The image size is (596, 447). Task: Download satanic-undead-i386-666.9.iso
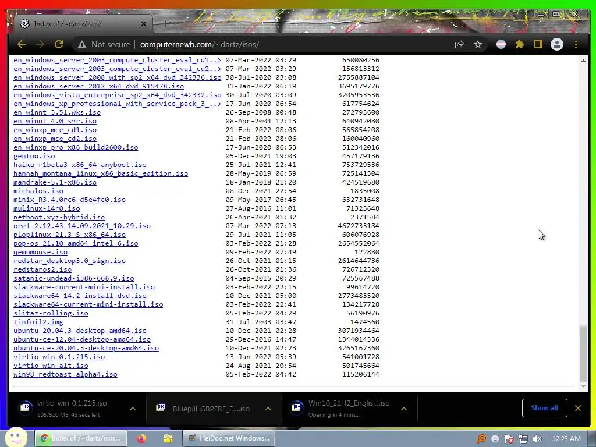[x=74, y=279]
